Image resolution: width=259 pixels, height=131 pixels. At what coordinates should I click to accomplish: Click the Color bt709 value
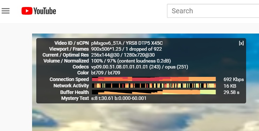[x=106, y=73]
